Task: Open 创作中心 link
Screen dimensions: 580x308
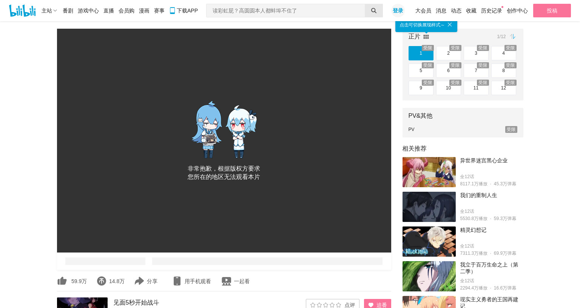Action: (x=517, y=11)
